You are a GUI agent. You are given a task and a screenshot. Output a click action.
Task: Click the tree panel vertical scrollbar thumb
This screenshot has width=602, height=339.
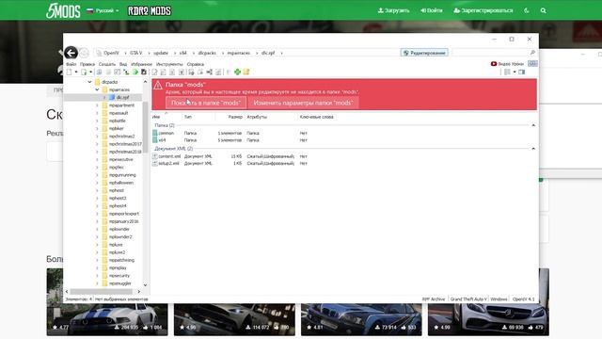point(145,128)
